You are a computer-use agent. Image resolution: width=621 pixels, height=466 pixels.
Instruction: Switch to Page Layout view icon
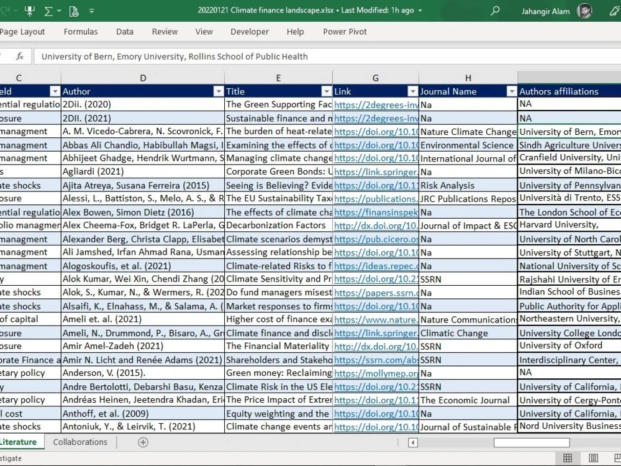[593, 458]
